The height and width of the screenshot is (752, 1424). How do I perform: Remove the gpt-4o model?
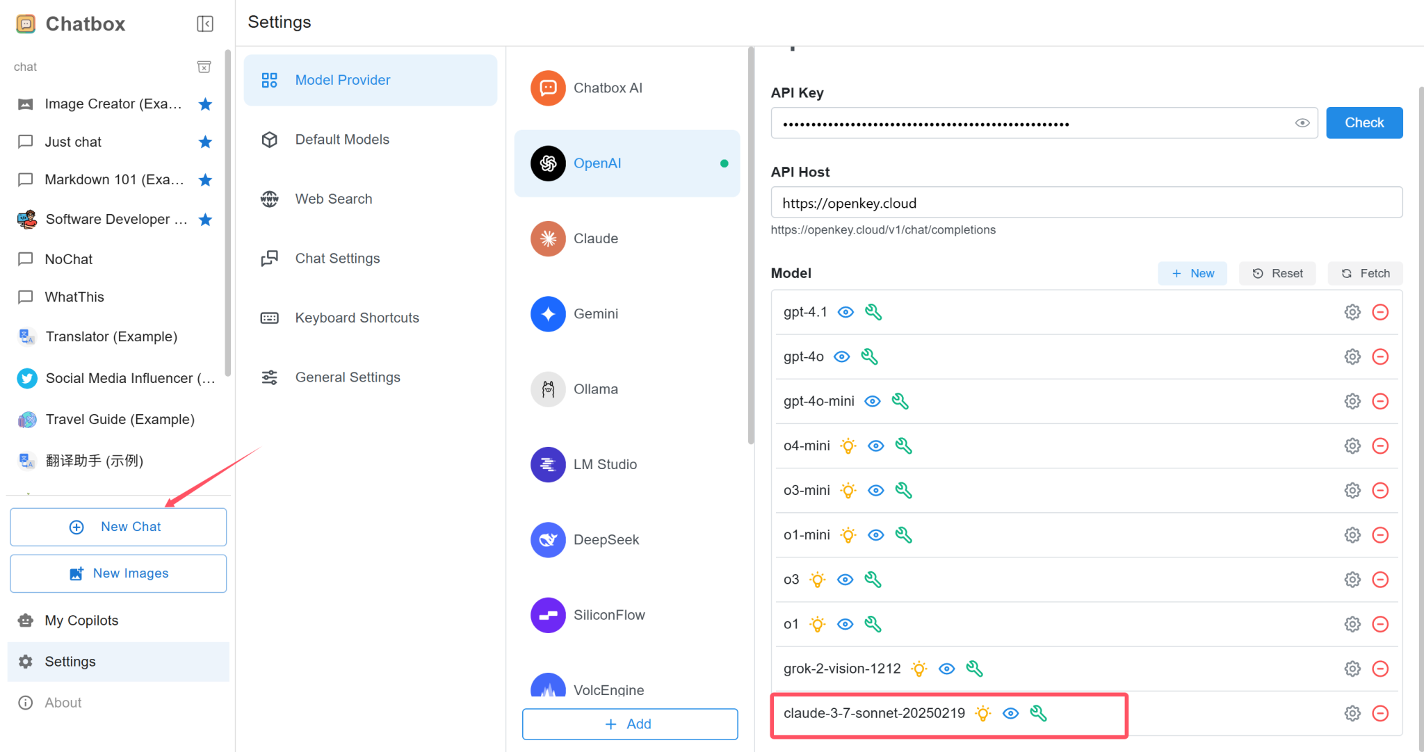tap(1380, 357)
